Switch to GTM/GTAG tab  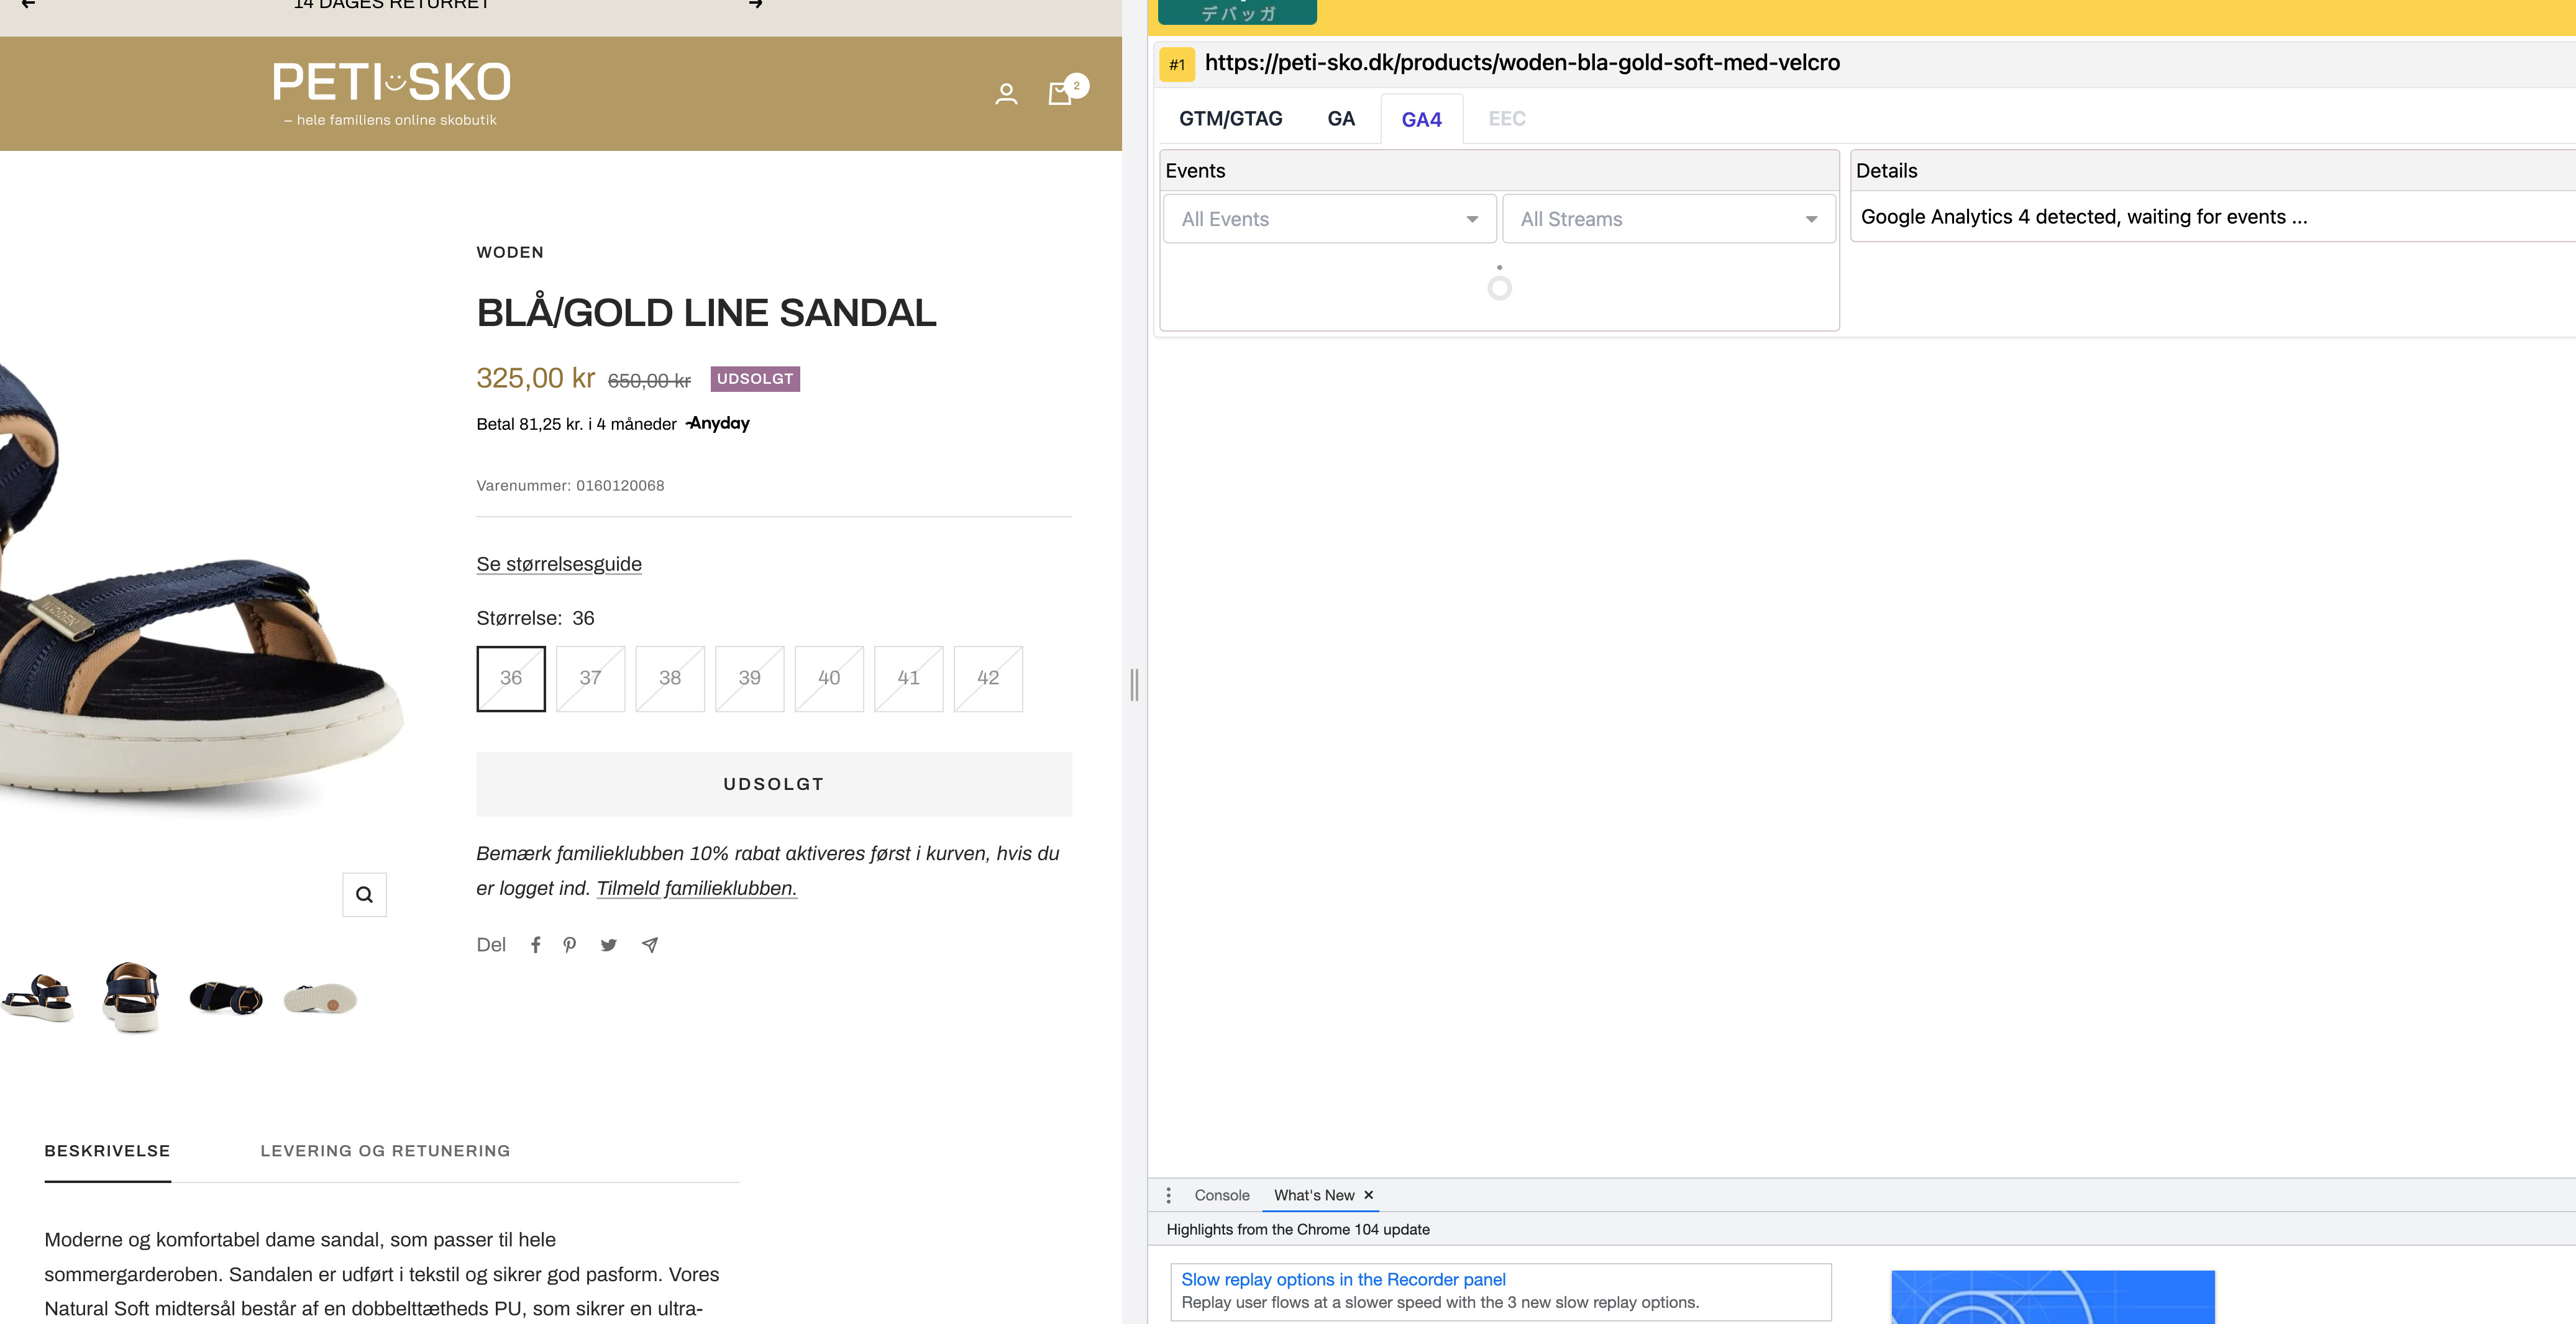[1230, 119]
